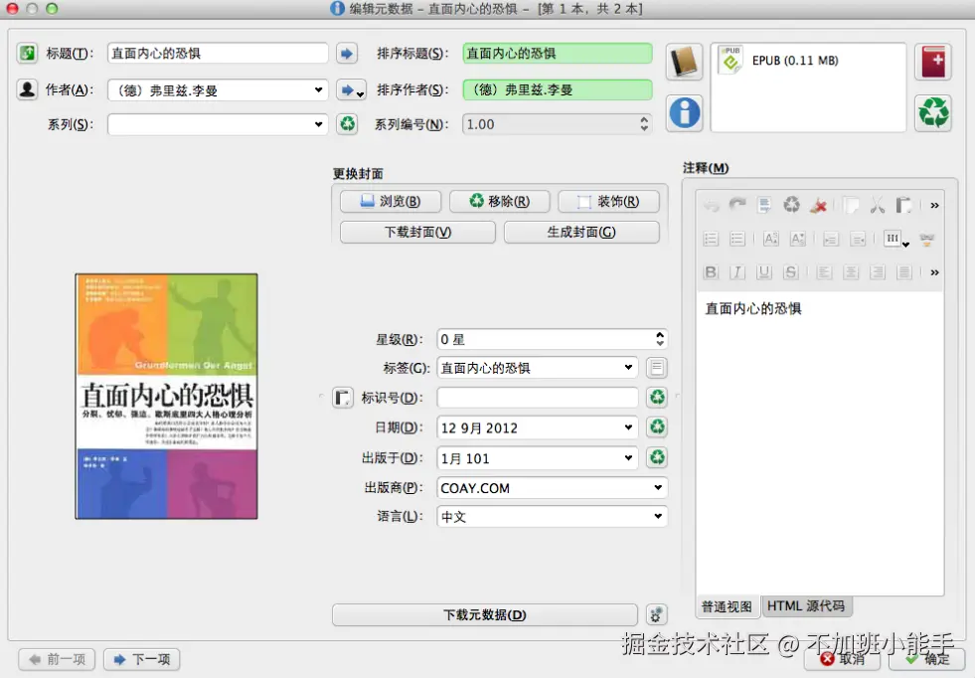Align comment text right
The width and height of the screenshot is (975, 678).
(878, 271)
